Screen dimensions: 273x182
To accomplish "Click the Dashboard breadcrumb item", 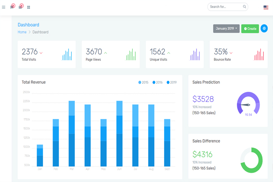I will coord(40,32).
